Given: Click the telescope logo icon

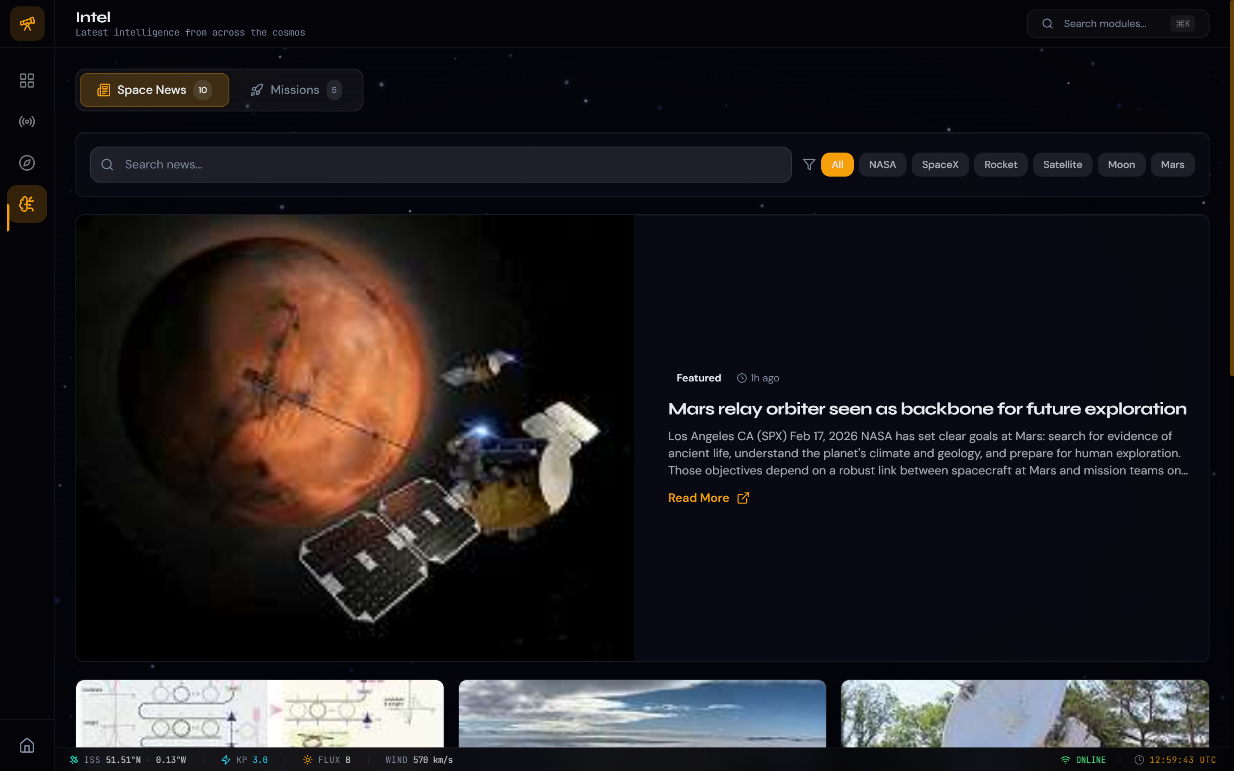Looking at the screenshot, I should [27, 24].
